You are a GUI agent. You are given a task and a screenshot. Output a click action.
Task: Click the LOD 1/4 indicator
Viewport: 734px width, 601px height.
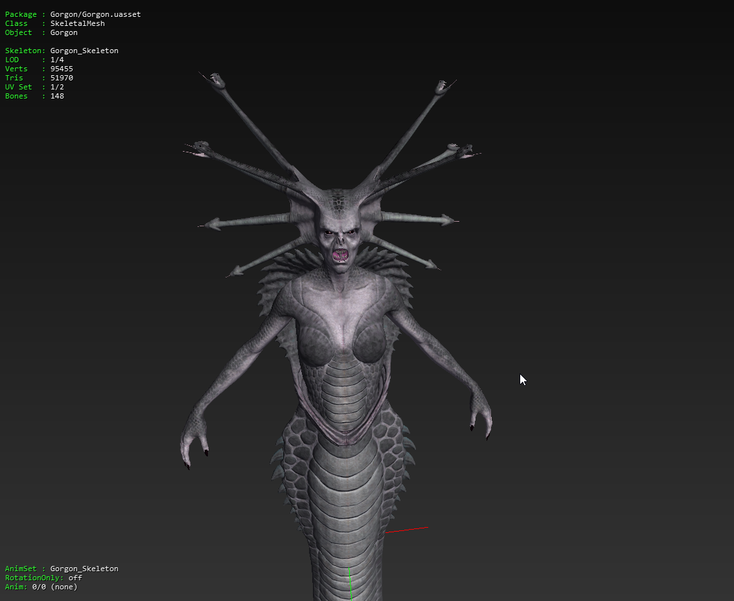coord(56,60)
